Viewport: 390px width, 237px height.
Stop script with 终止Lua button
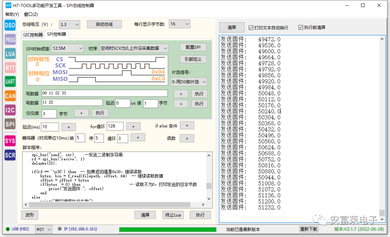(173, 215)
